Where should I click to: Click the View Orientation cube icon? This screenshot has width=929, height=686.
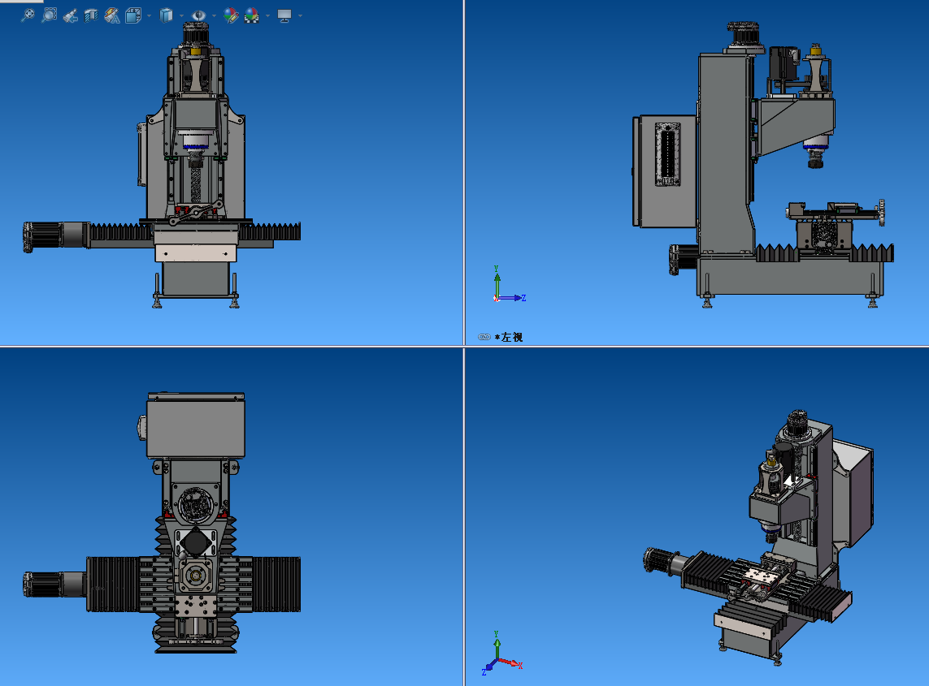click(x=133, y=15)
